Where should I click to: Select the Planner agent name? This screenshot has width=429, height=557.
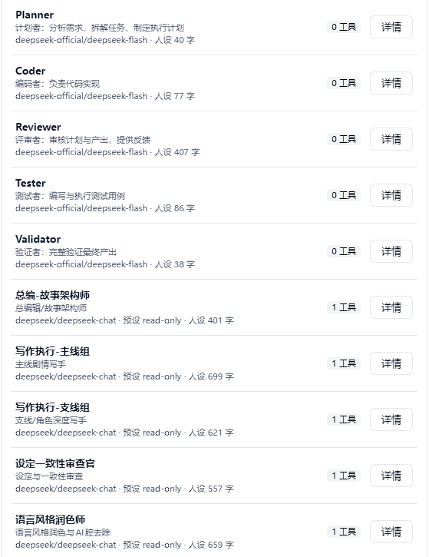coord(35,15)
